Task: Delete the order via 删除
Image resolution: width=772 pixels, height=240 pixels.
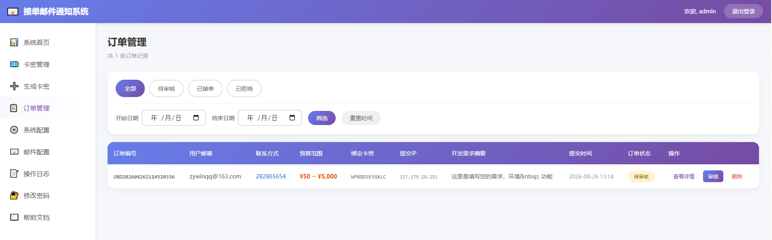Action: (737, 176)
